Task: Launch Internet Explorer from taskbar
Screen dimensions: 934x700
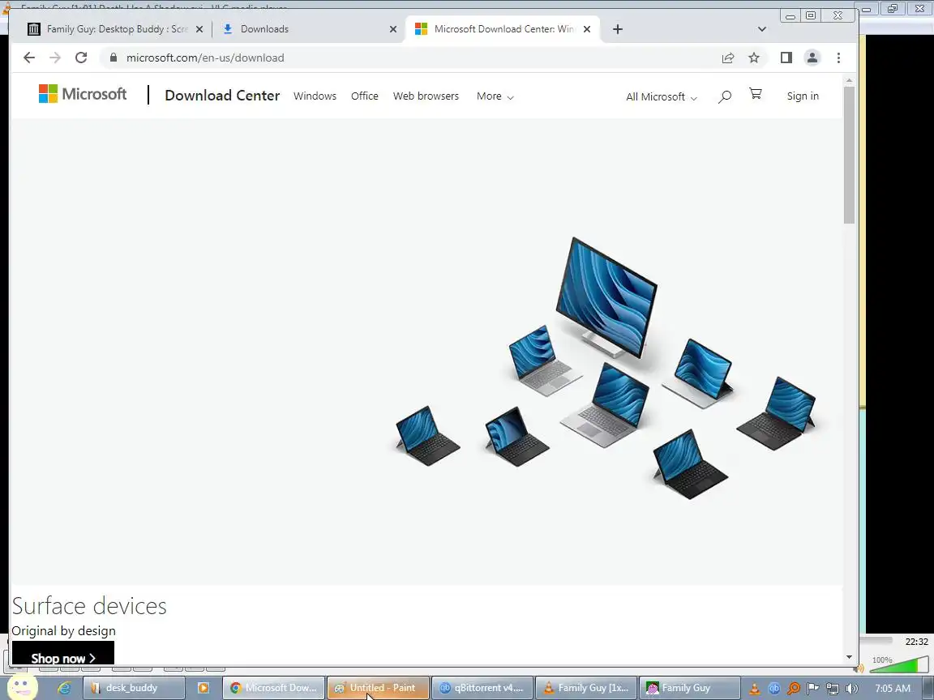Action: tap(64, 688)
